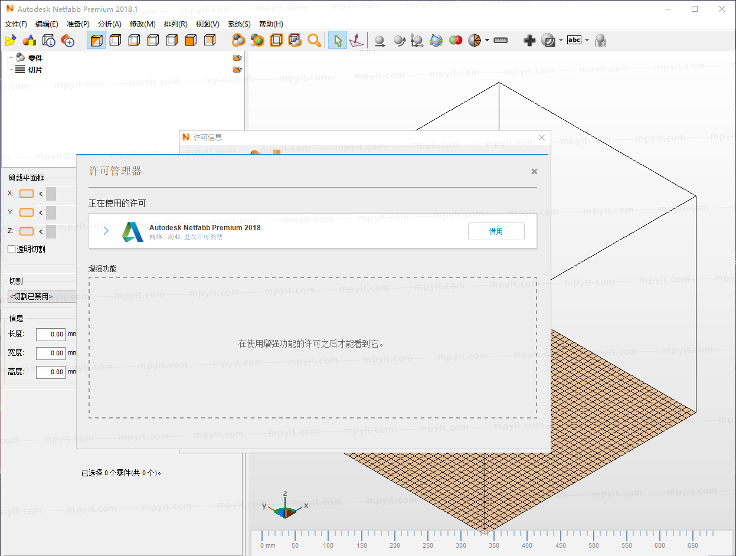Click the 长度 value field
This screenshot has width=736, height=556.
click(51, 334)
